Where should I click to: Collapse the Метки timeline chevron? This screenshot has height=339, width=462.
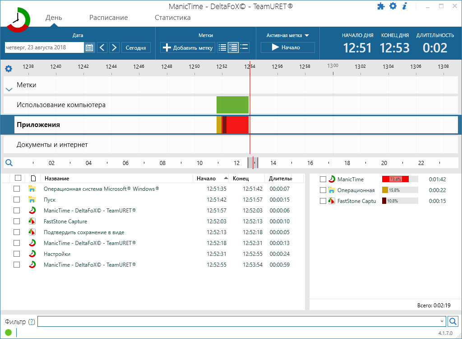(9, 89)
